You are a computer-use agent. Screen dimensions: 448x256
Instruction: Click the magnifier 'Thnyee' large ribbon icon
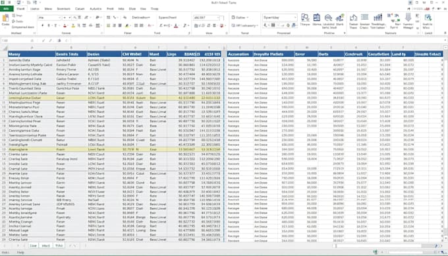(305, 18)
